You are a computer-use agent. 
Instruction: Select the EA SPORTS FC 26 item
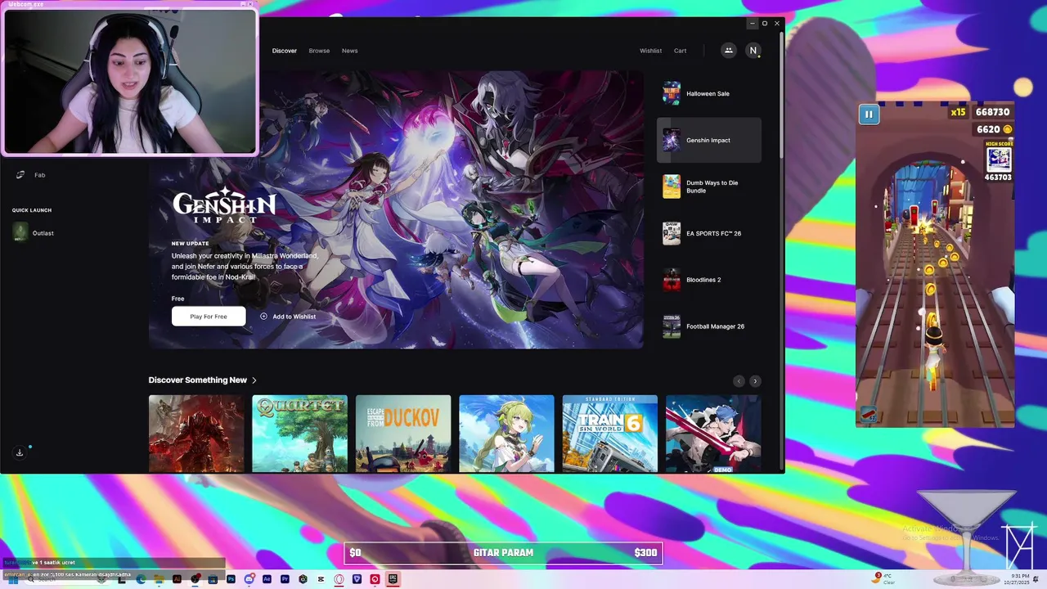coord(709,233)
